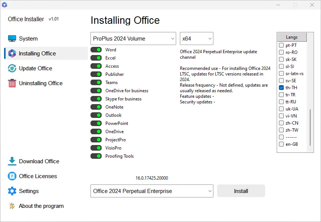Viewport: 321px width, 222px height.
Task: Check the uk-UA language checkbox
Action: (x=281, y=109)
